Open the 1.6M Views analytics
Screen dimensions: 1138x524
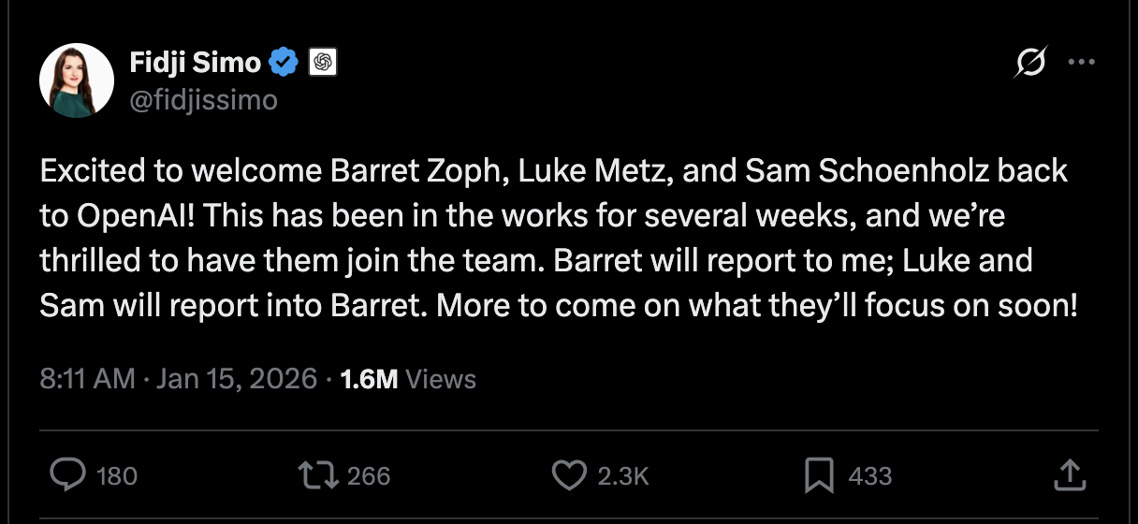(x=408, y=379)
